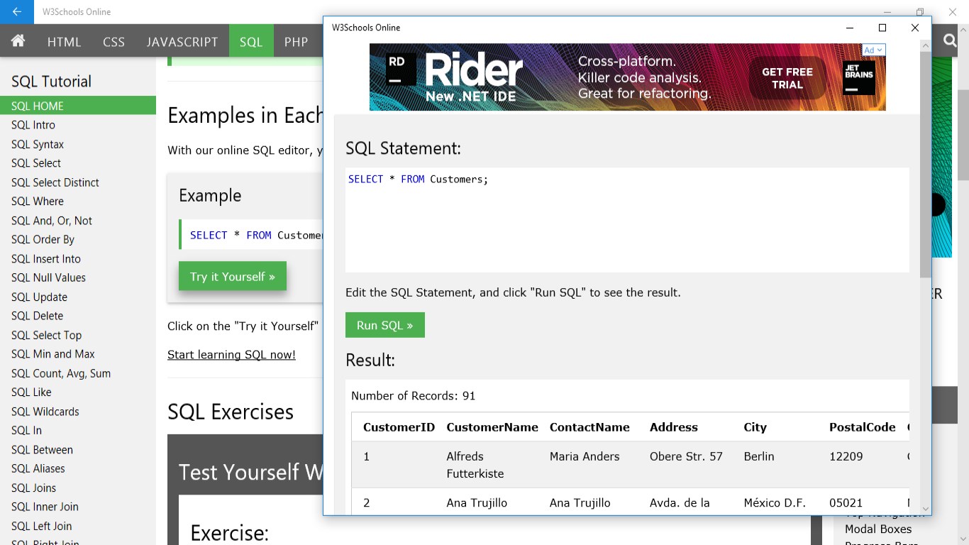Click the home icon in the navigation bar
Image resolution: width=969 pixels, height=545 pixels.
(17, 41)
